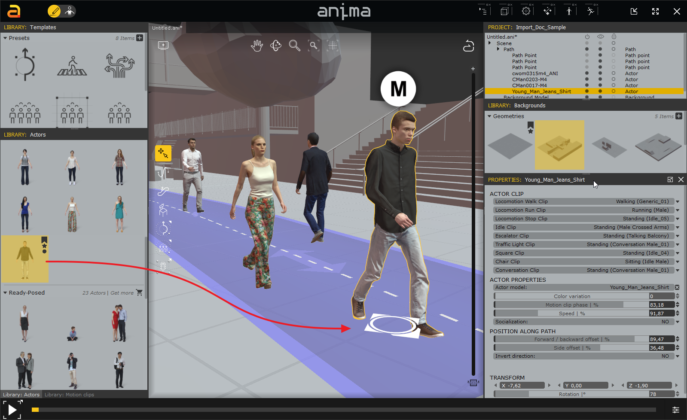Click the shopping cart Get more icon
The image size is (687, 420).
[139, 292]
